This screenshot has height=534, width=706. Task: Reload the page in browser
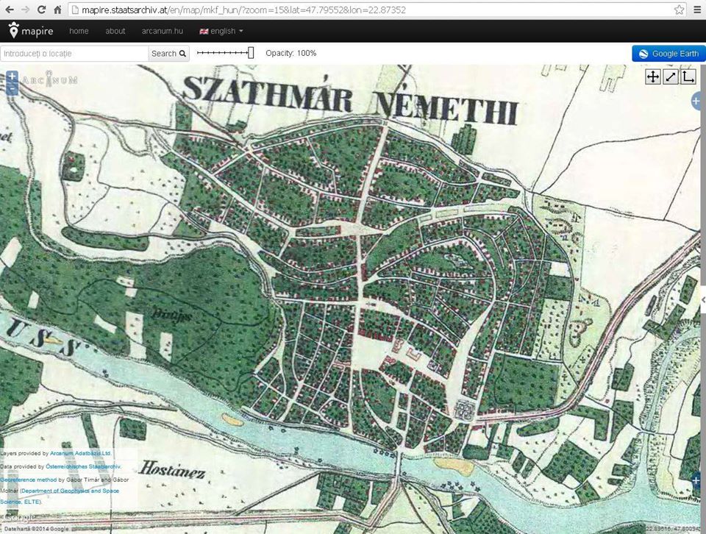tap(41, 10)
